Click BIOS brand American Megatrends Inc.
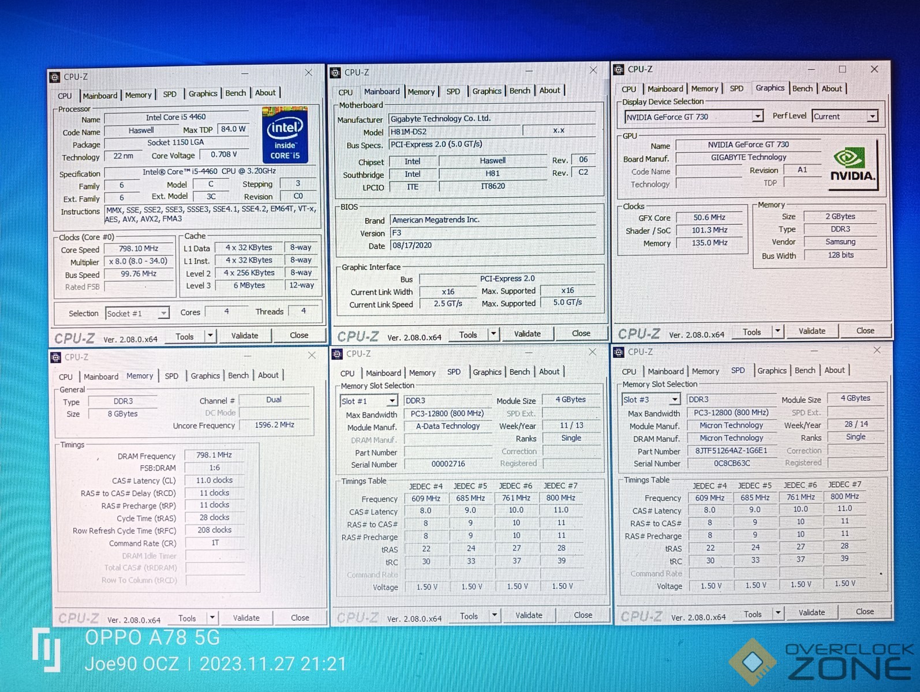 [x=493, y=220]
